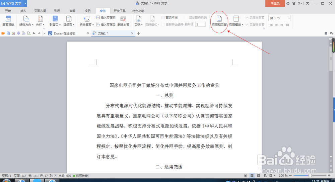Open the 第 1 节 section combo box

coord(279,18)
